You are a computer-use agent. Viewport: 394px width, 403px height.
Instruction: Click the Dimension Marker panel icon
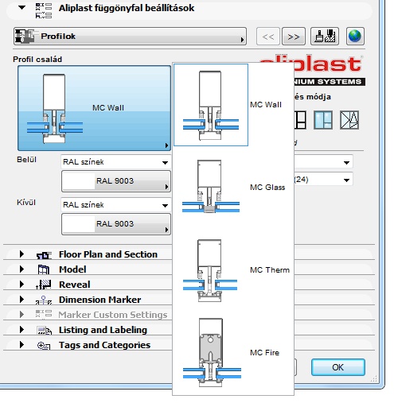44,300
